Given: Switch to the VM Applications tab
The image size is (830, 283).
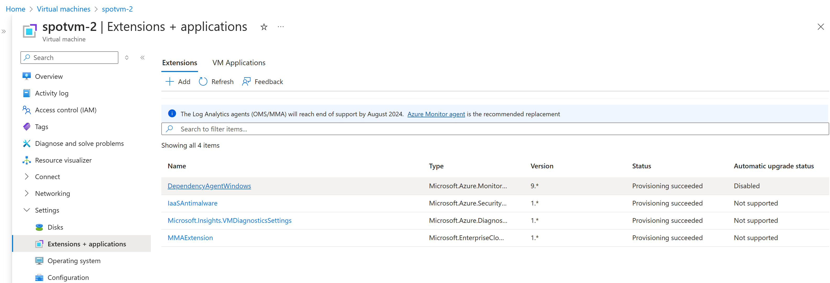Looking at the screenshot, I should pos(239,63).
